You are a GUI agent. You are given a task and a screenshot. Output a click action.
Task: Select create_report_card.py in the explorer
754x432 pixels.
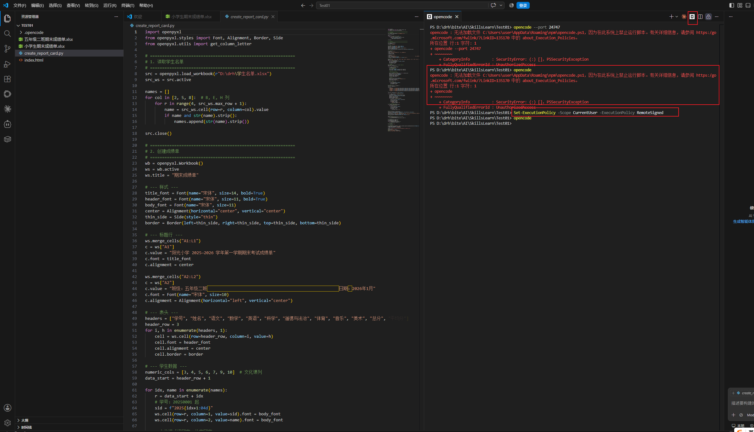click(x=69, y=53)
